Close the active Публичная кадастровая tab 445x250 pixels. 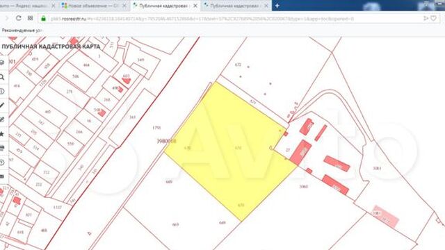[x=195, y=6]
